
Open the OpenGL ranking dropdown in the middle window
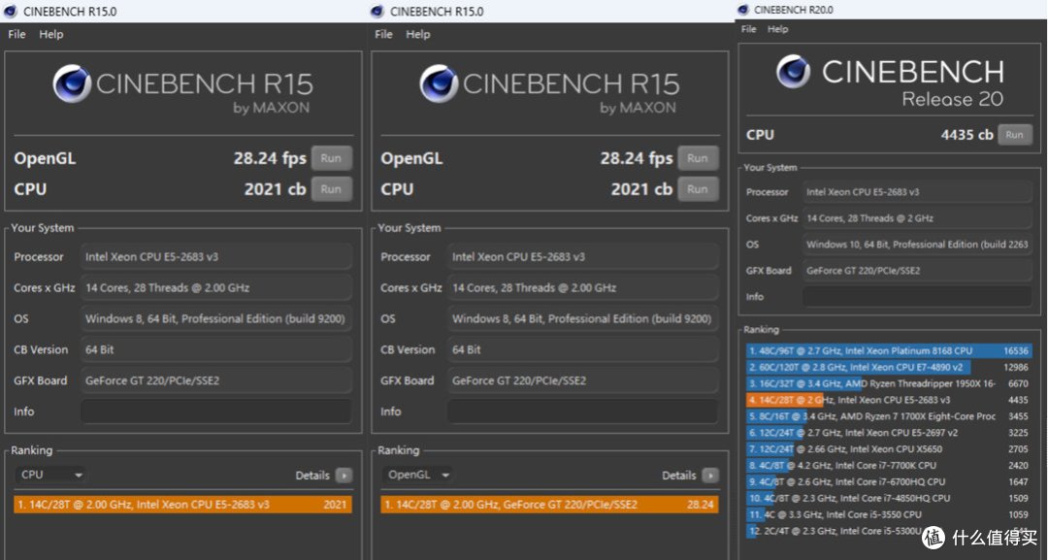pos(418,475)
